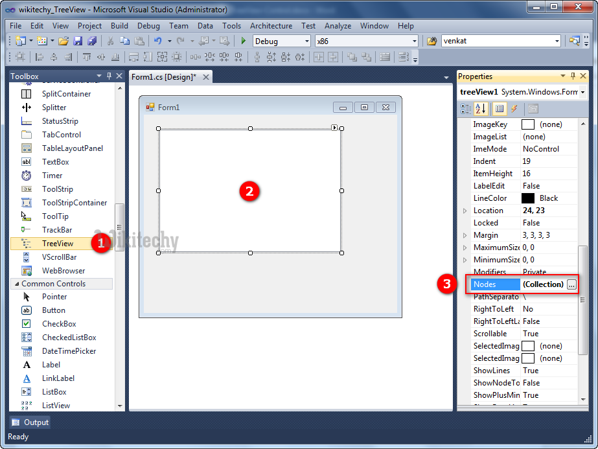
Task: Open the treeView1 object selector dropdown
Action: coord(582,92)
